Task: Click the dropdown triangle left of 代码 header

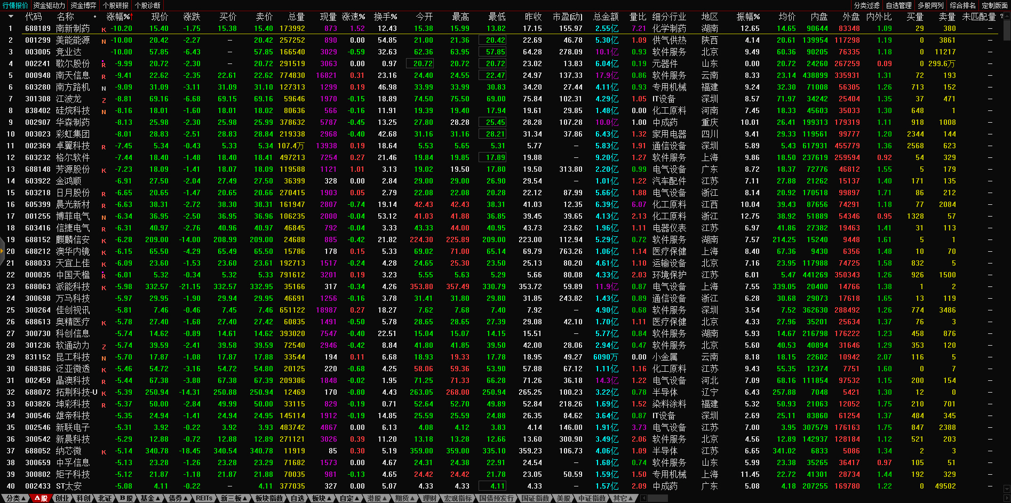Action: pos(10,17)
